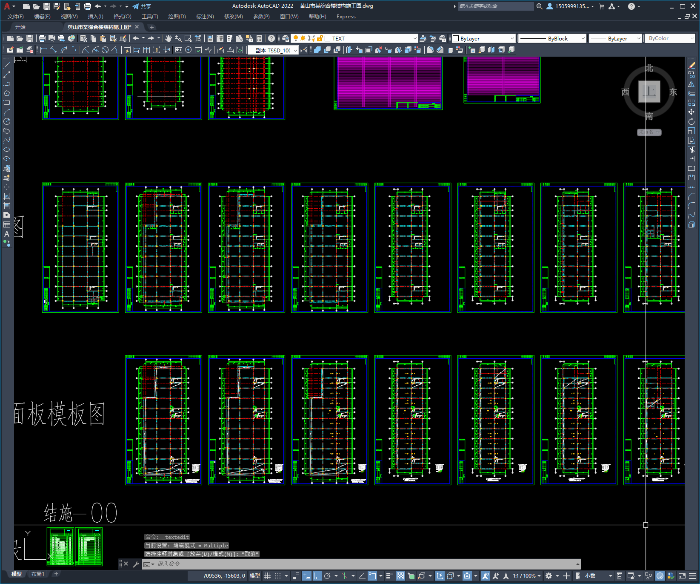The image size is (700, 584).
Task: Select the Circle tool in draw toolbar
Action: coord(7,121)
